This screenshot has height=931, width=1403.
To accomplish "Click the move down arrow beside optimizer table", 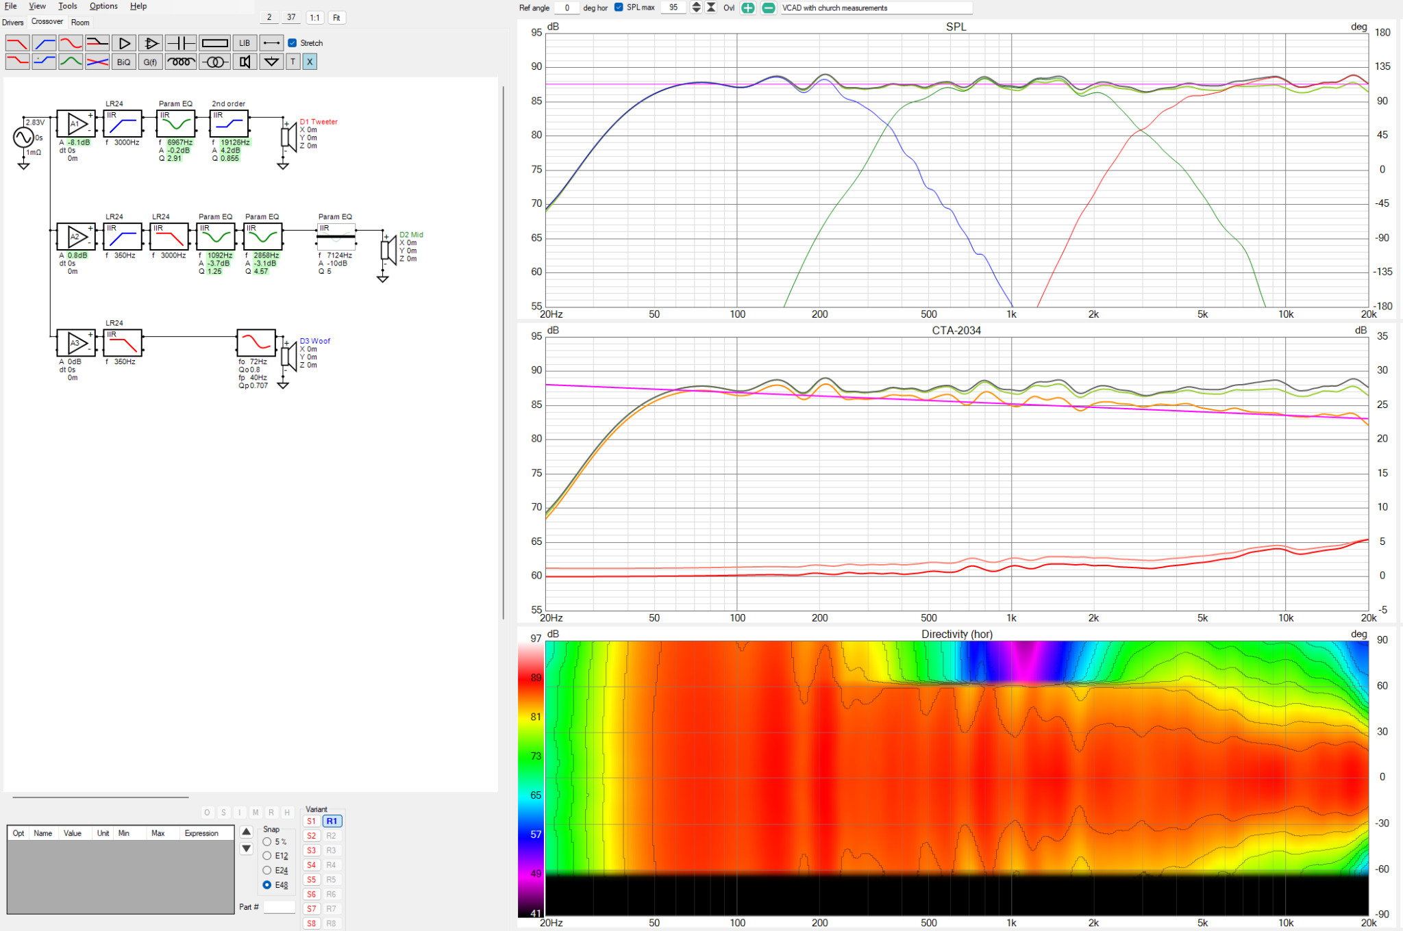I will click(247, 849).
